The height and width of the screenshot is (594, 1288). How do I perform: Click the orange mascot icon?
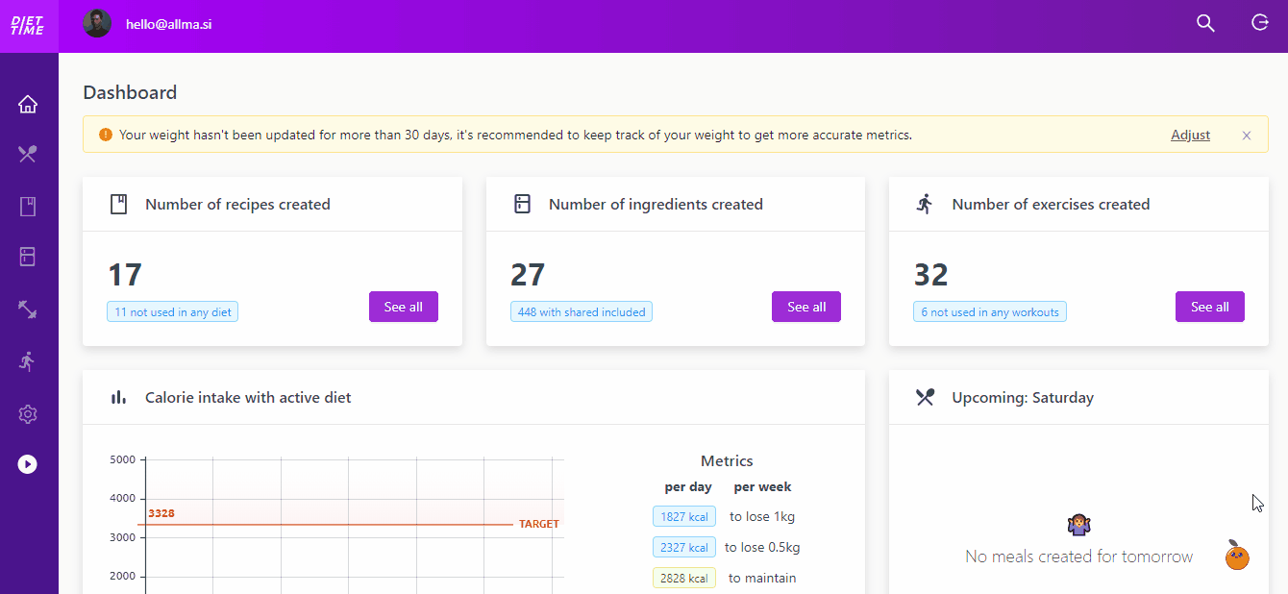1237,556
